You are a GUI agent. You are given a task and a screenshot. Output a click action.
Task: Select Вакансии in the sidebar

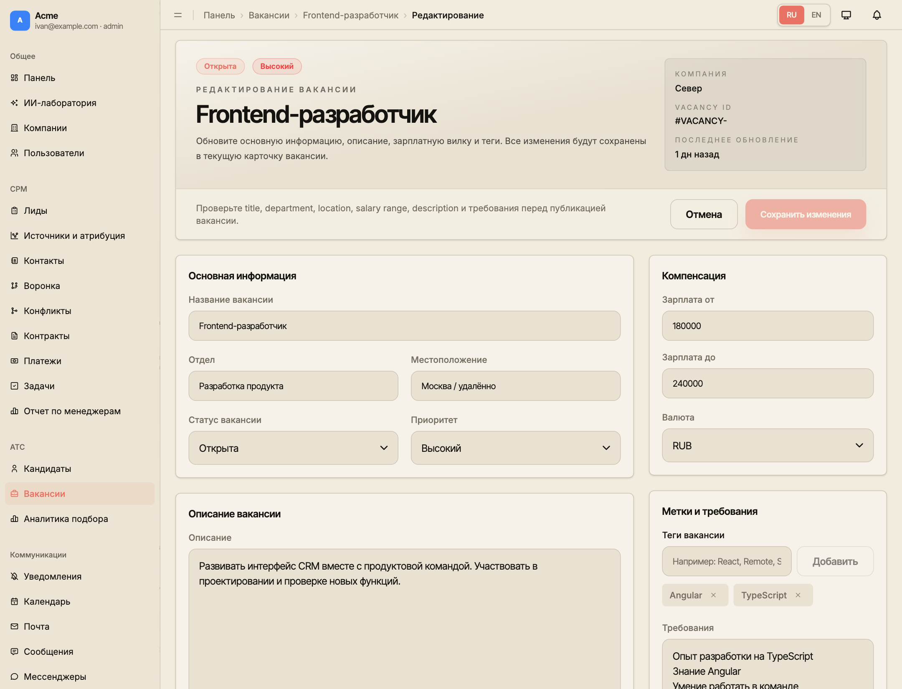[x=79, y=494]
